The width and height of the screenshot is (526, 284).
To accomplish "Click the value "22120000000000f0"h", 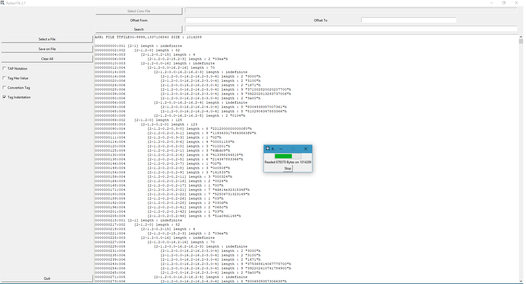I will point(231,129).
